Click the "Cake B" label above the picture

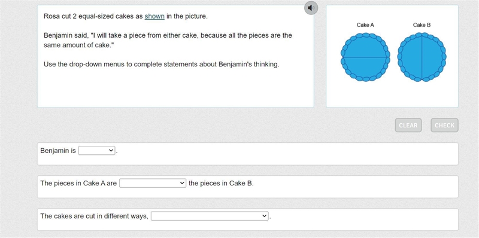tap(422, 25)
